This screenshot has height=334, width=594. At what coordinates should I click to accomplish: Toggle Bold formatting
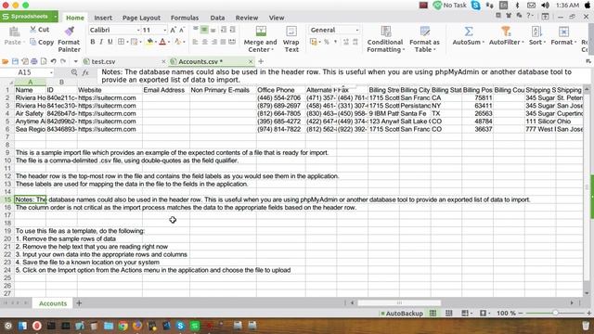[93, 42]
